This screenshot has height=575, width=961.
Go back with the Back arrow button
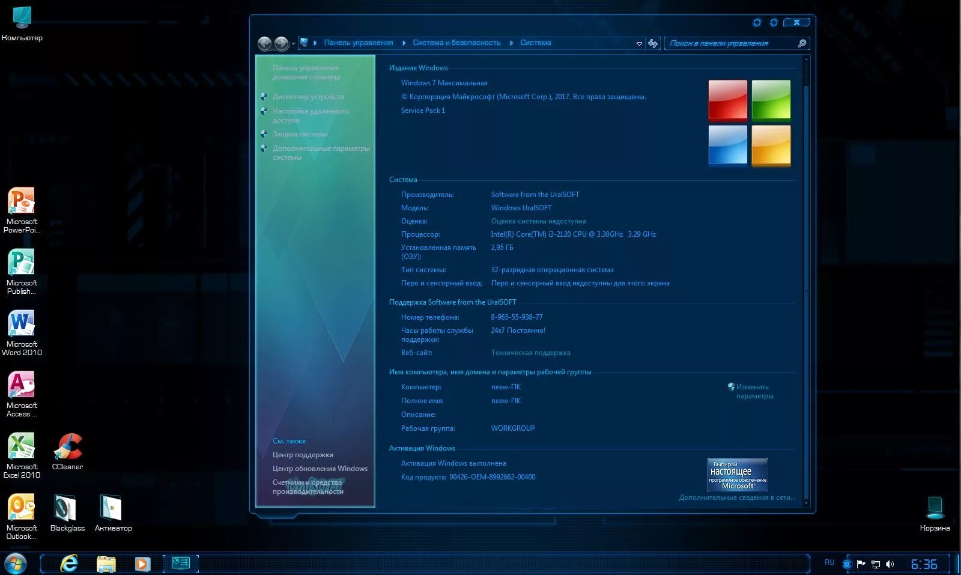click(x=265, y=43)
